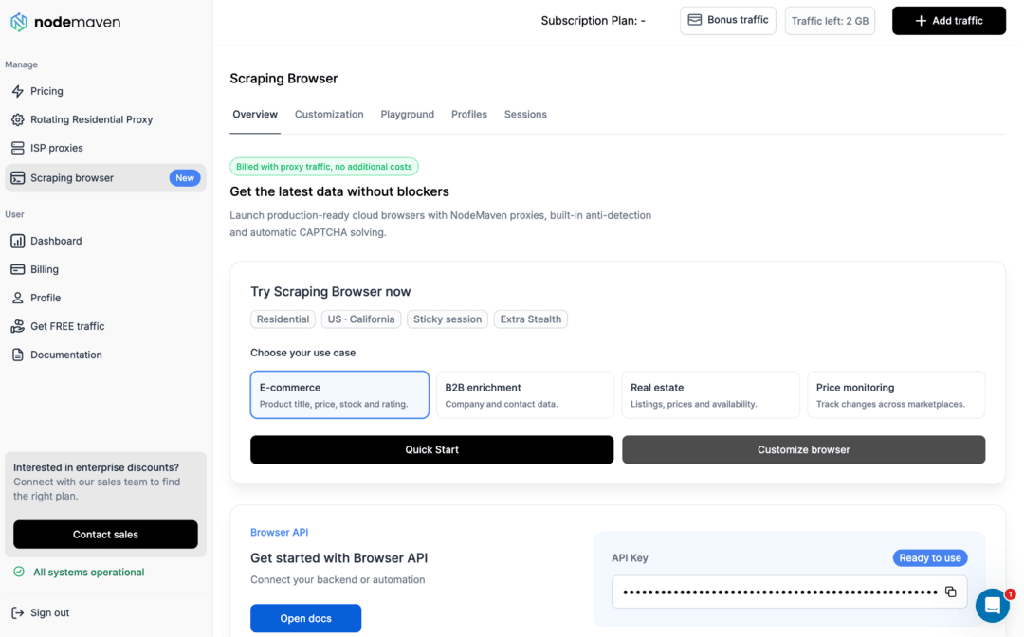1024x637 pixels.
Task: Click the red chat notification badge
Action: pos(1011,594)
